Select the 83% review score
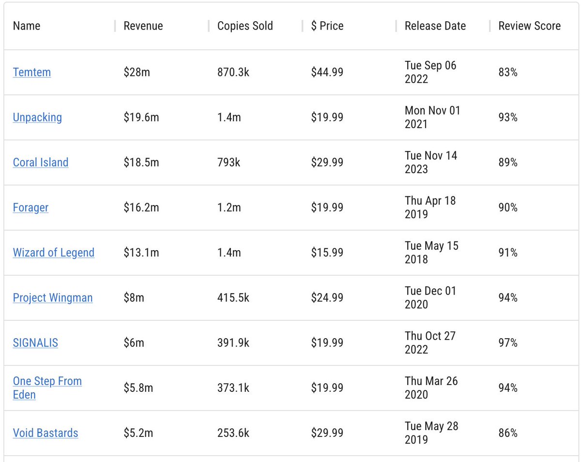Image resolution: width=581 pixels, height=462 pixels. [x=508, y=72]
